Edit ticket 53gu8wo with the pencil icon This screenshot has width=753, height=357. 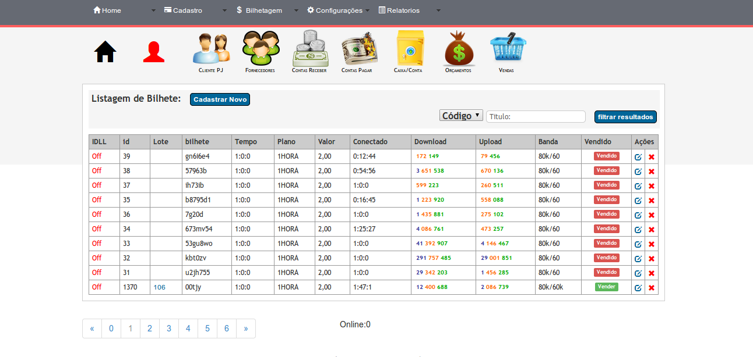(x=638, y=244)
